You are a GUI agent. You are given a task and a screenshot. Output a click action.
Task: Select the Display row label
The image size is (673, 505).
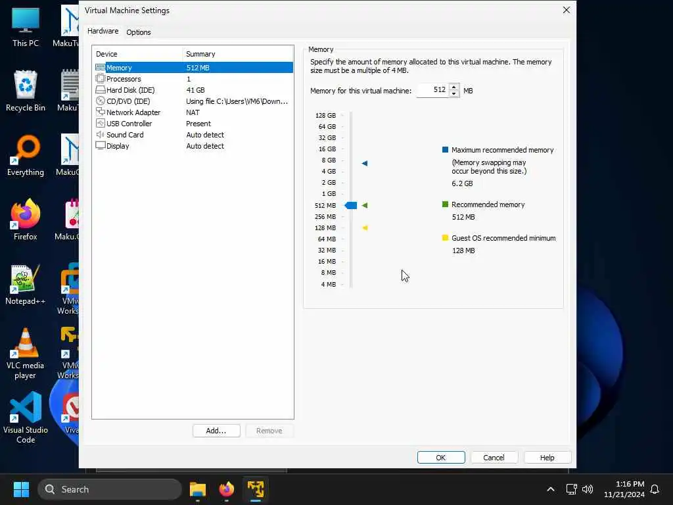coord(118,145)
